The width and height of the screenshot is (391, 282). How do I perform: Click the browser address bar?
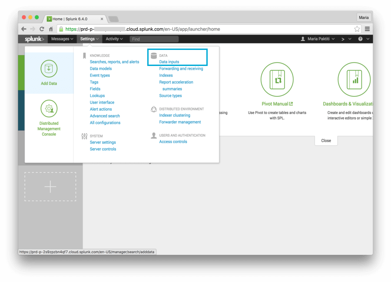[208, 29]
